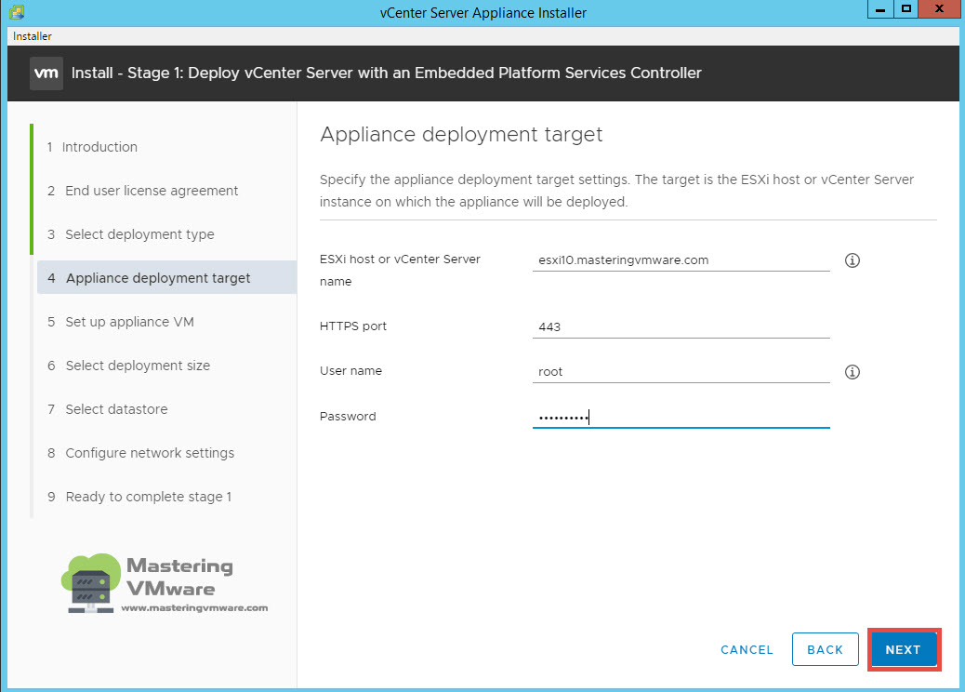Close the vCenter Server Appliance Installer window
Screen dimensions: 965x692
pyautogui.click(x=939, y=9)
